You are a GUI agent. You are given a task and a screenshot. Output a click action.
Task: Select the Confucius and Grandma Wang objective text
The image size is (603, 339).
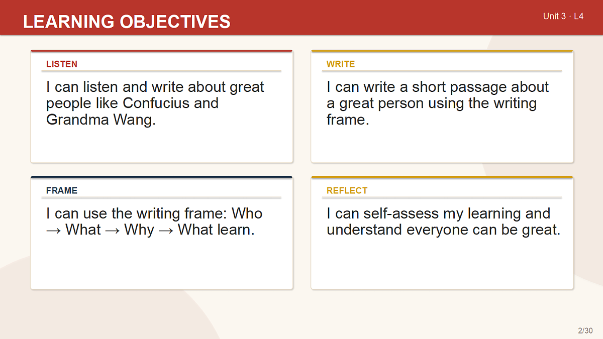(155, 103)
